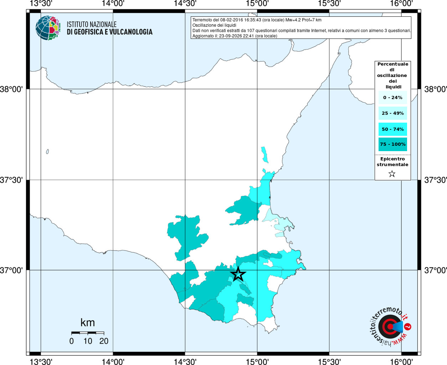Click the small island near 13°30'

[x=47, y=151]
